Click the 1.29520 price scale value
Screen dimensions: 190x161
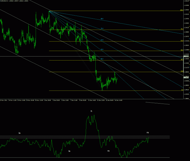186,90
